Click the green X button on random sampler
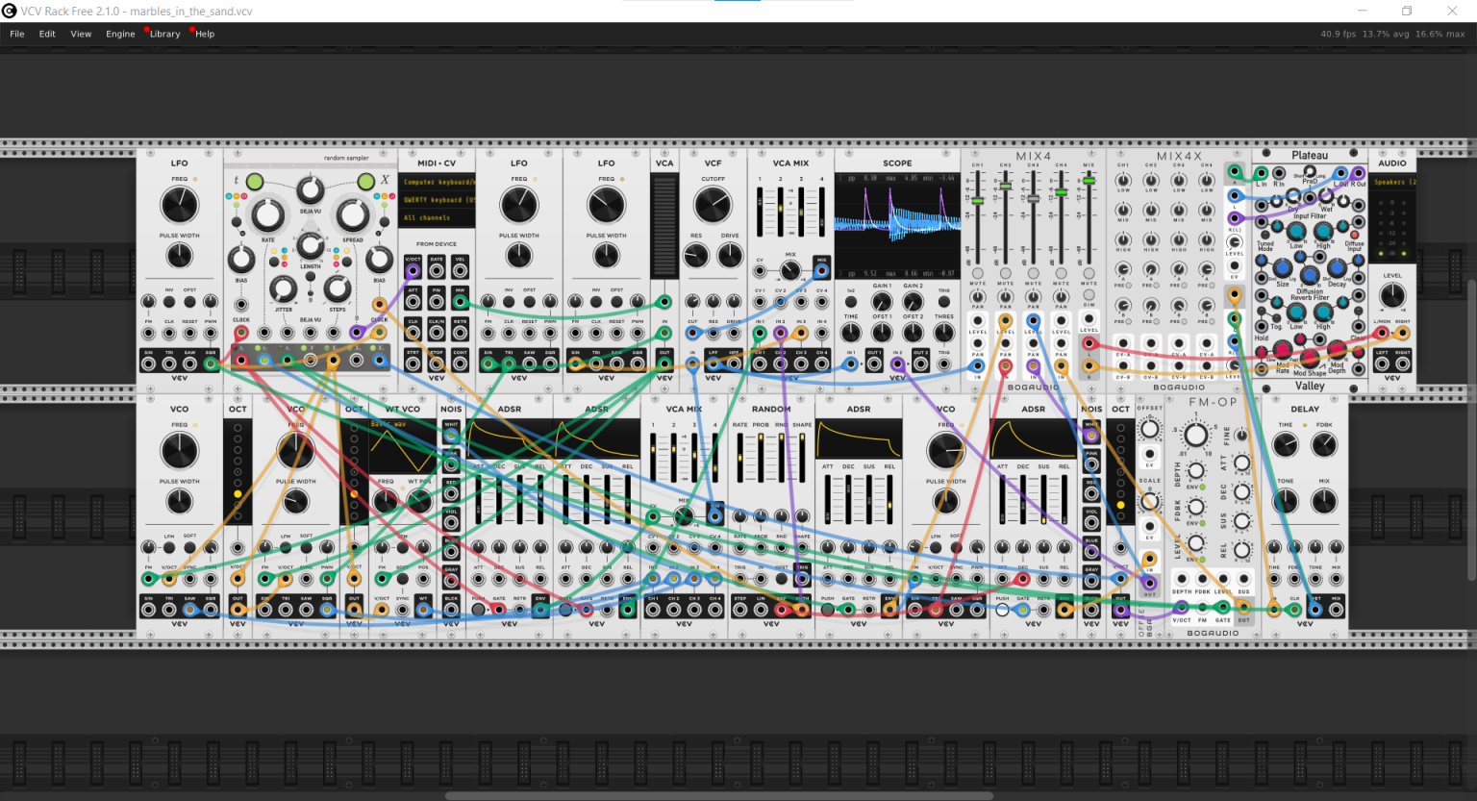This screenshot has width=1477, height=801. (x=365, y=182)
